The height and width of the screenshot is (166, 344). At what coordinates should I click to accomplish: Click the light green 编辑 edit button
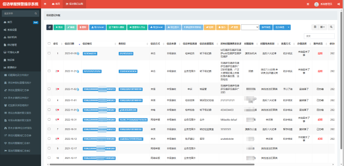tap(71, 27)
